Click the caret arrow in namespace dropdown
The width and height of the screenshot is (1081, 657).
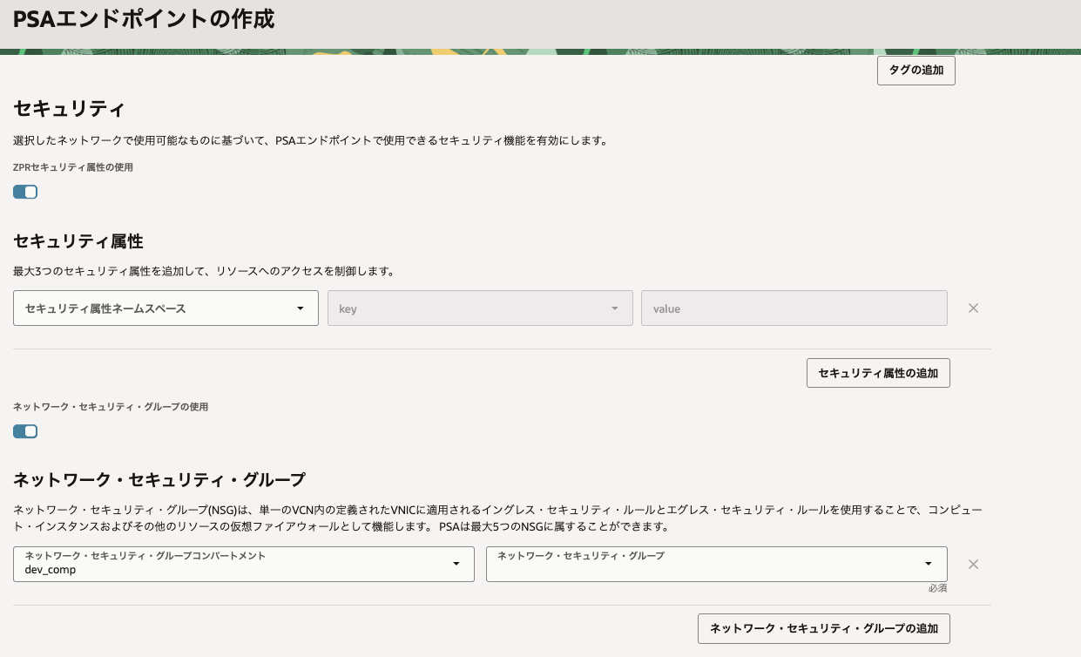301,308
